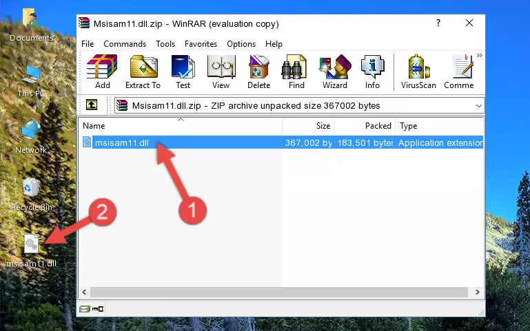Click the horizontal scrollbar right arrow
The width and height of the screenshot is (530, 331).
coord(477,292)
